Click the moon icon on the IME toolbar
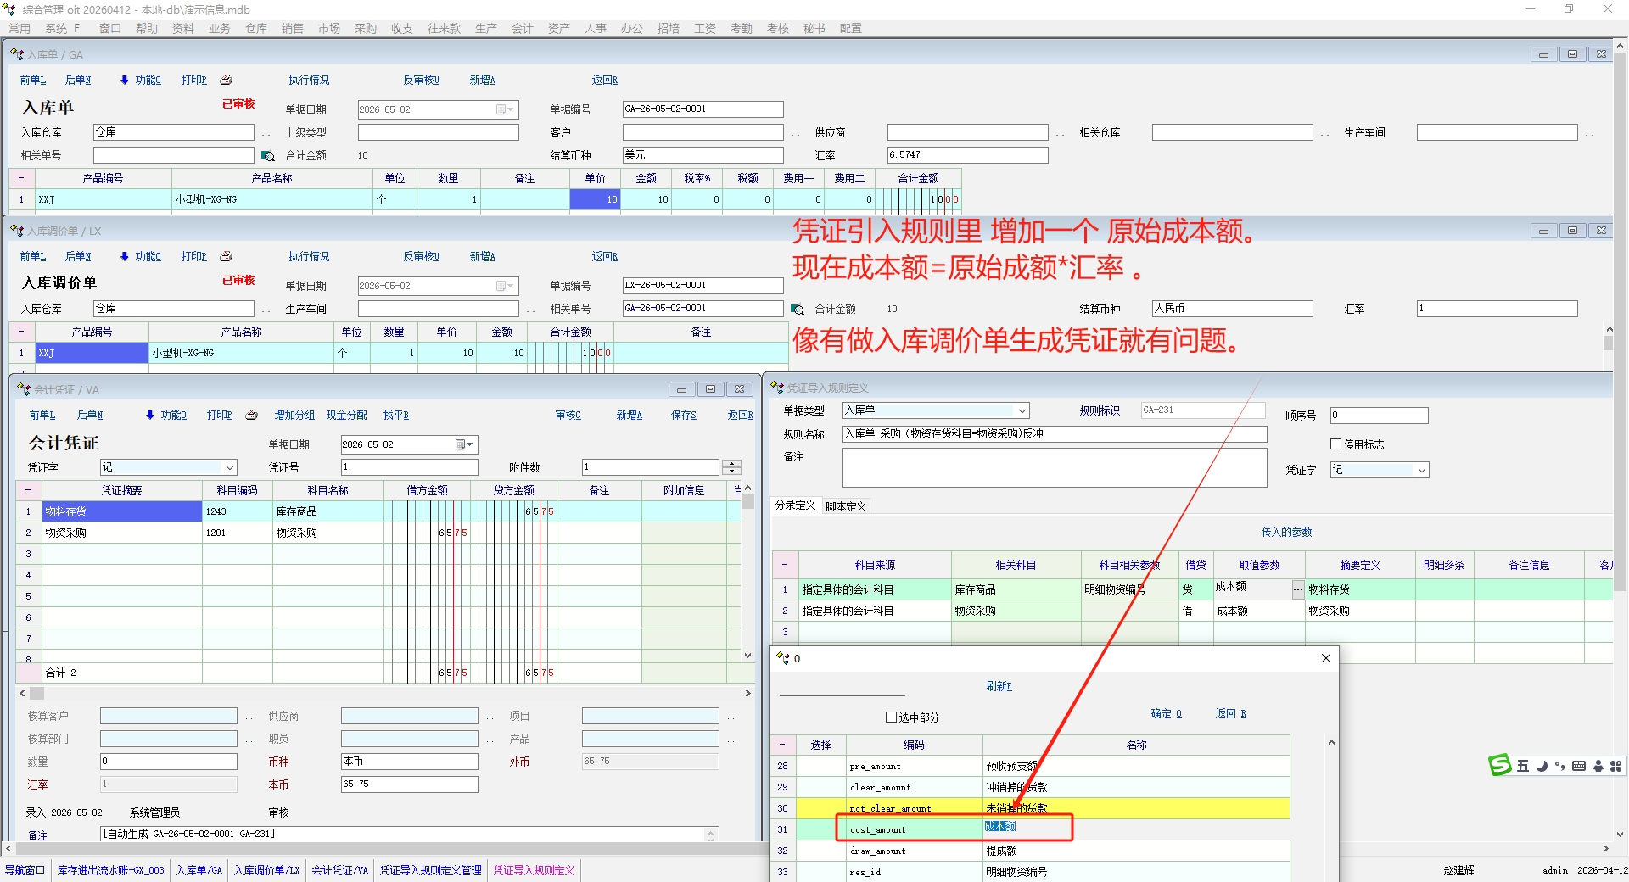Image resolution: width=1629 pixels, height=882 pixels. [1542, 766]
